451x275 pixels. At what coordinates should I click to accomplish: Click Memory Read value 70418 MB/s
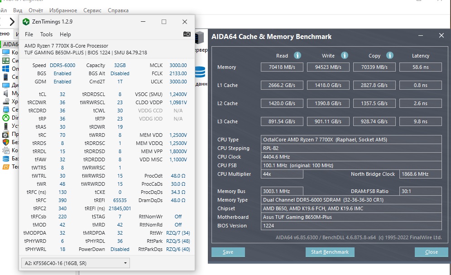[x=282, y=67]
